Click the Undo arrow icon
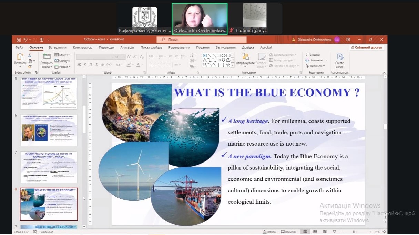 (x=25, y=40)
